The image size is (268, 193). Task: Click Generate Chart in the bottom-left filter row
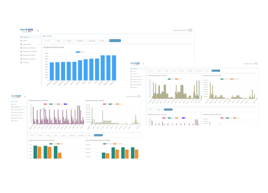tap(98, 135)
